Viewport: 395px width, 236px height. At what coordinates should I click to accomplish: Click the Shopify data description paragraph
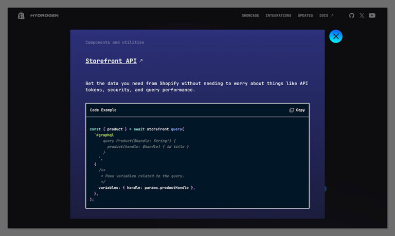196,86
